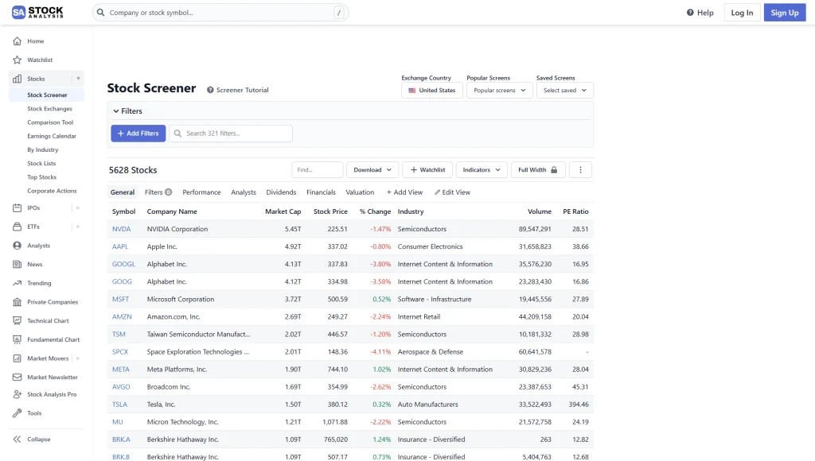Open IPOs calendar icon in sidebar
This screenshot has height=461, width=815.
(x=18, y=207)
